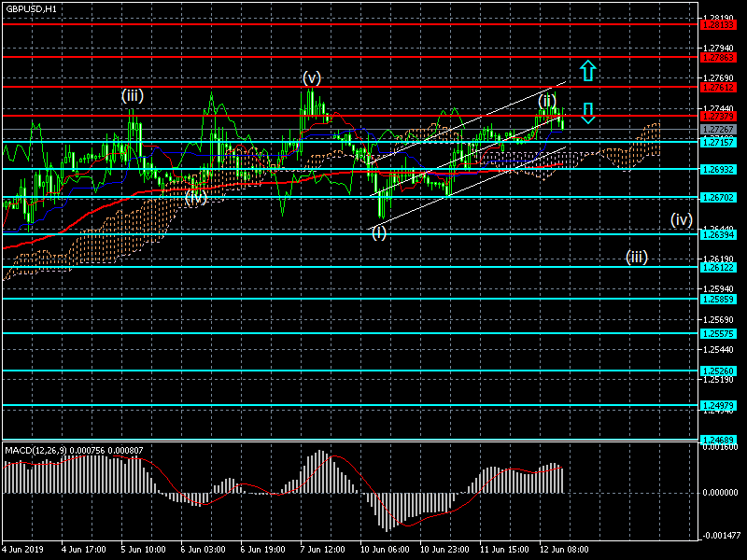Click the cyan up arrow marker
This screenshot has width=747, height=560.
[x=586, y=69]
